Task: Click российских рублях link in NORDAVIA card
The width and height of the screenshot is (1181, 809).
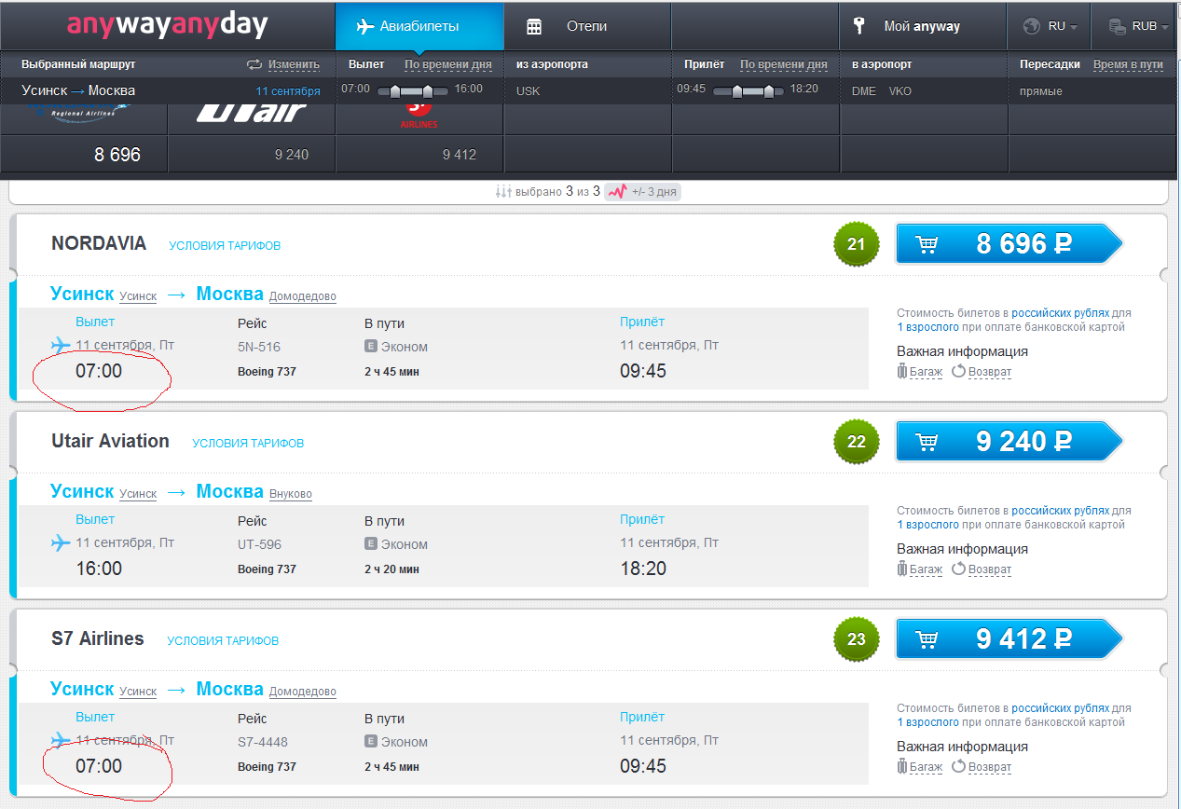Action: click(1061, 314)
